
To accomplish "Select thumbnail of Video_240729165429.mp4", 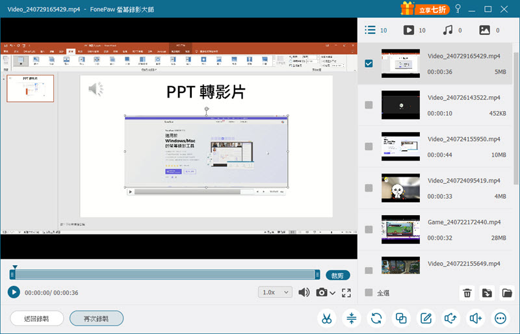I will coord(400,63).
